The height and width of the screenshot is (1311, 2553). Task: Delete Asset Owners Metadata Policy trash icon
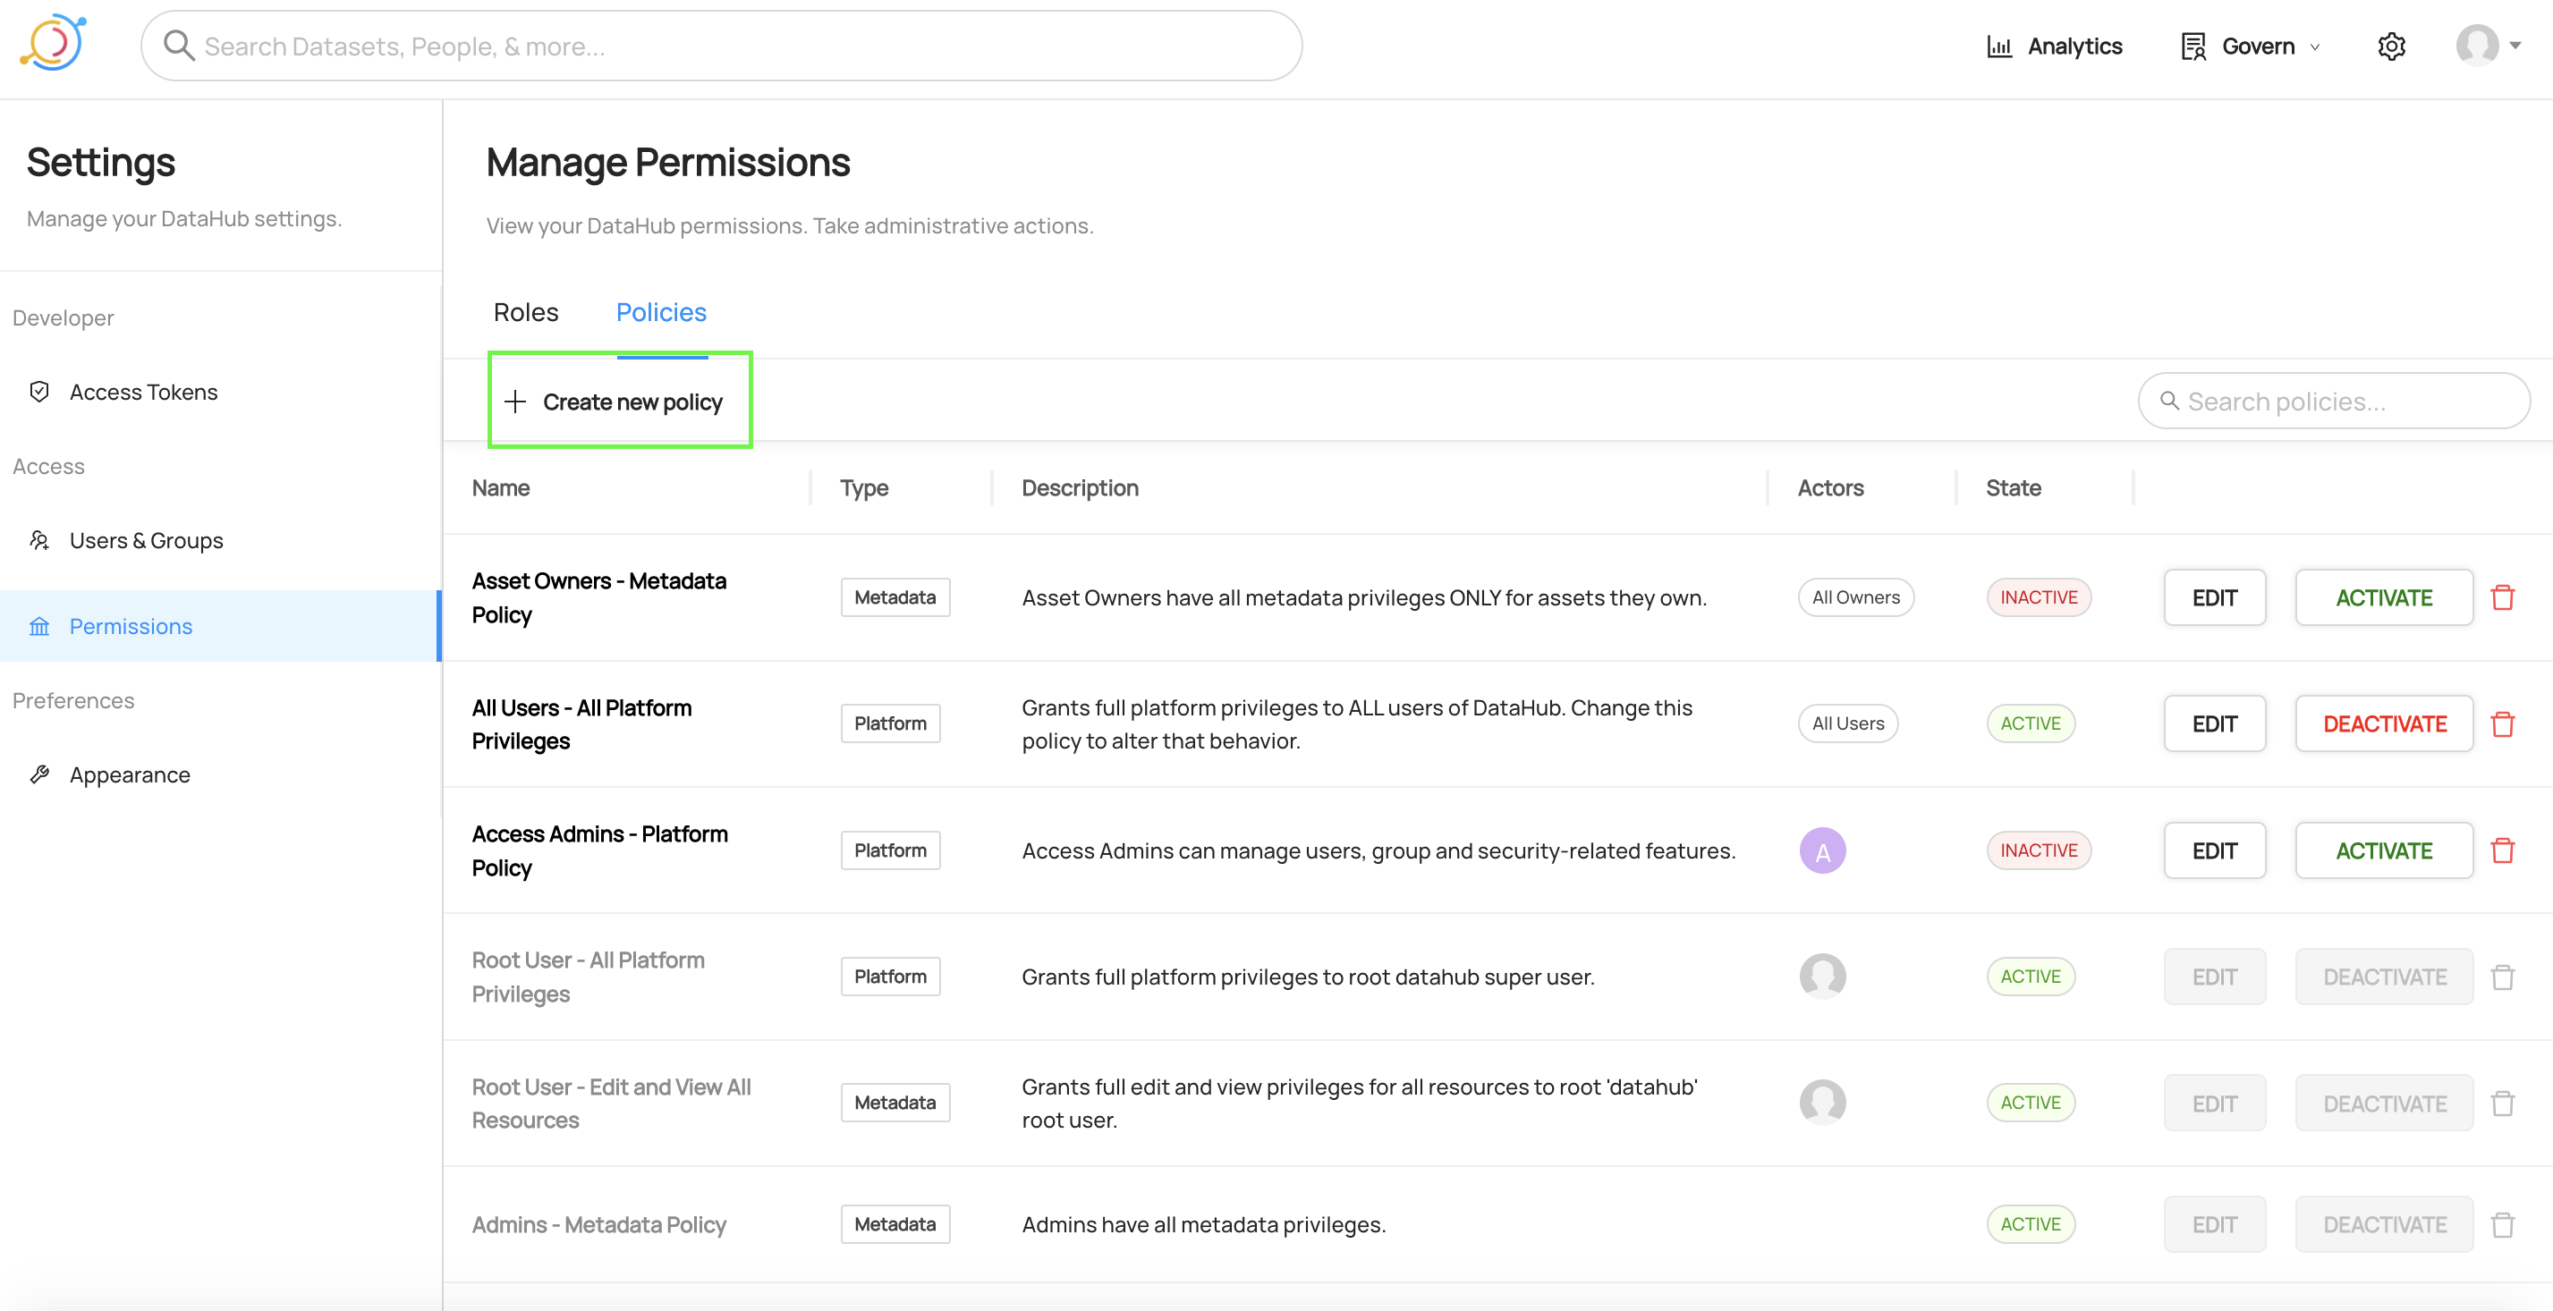(2502, 597)
